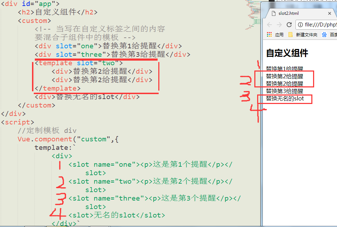Open the Baidu paw bookmark
The height and width of the screenshot is (227, 337).
coord(324,35)
